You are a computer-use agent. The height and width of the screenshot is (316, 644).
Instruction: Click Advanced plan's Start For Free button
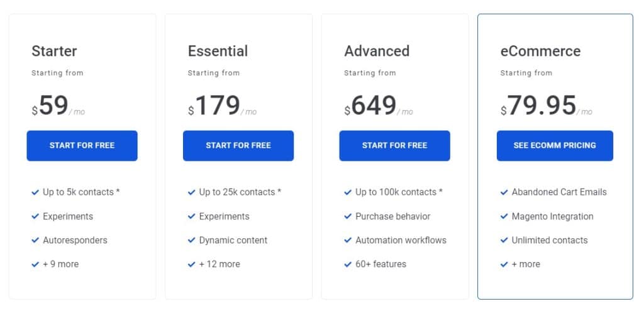395,146
